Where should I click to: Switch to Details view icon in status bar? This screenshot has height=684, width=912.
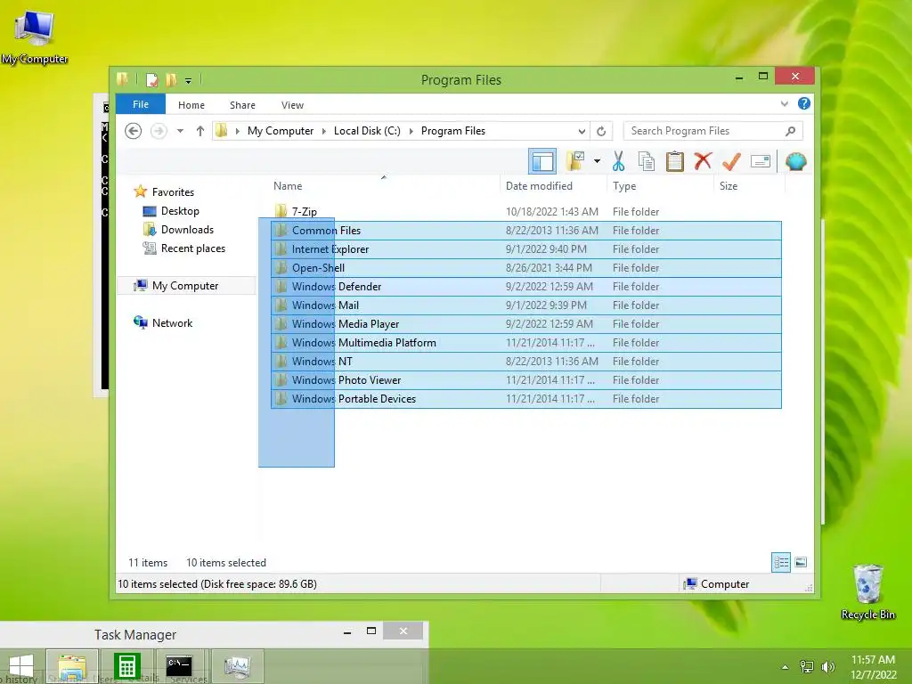pyautogui.click(x=781, y=563)
